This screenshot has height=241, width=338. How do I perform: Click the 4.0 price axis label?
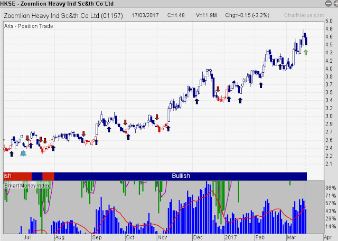pyautogui.click(x=329, y=69)
